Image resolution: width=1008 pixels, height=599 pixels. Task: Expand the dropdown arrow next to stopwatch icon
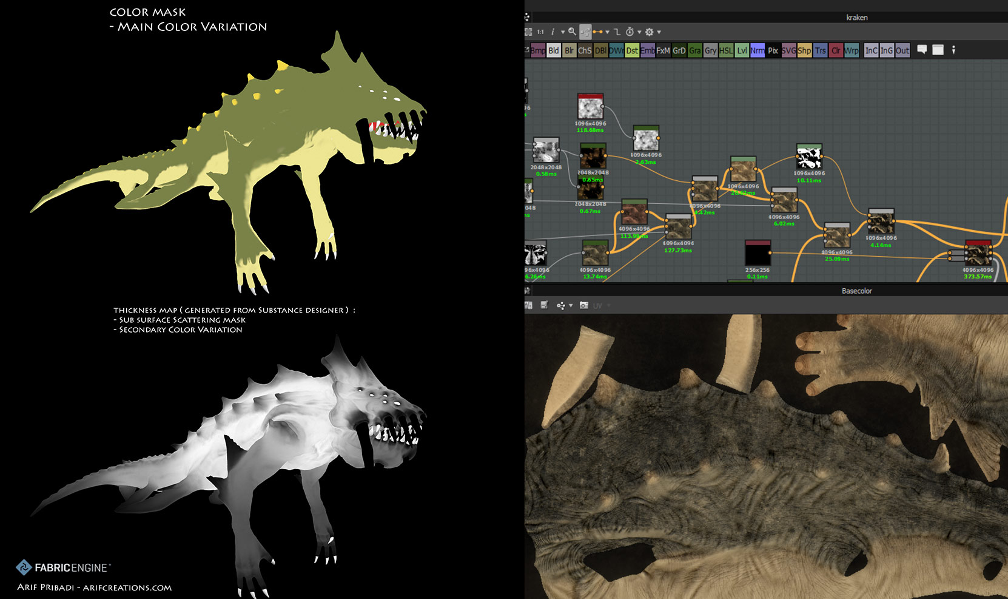pyautogui.click(x=639, y=32)
